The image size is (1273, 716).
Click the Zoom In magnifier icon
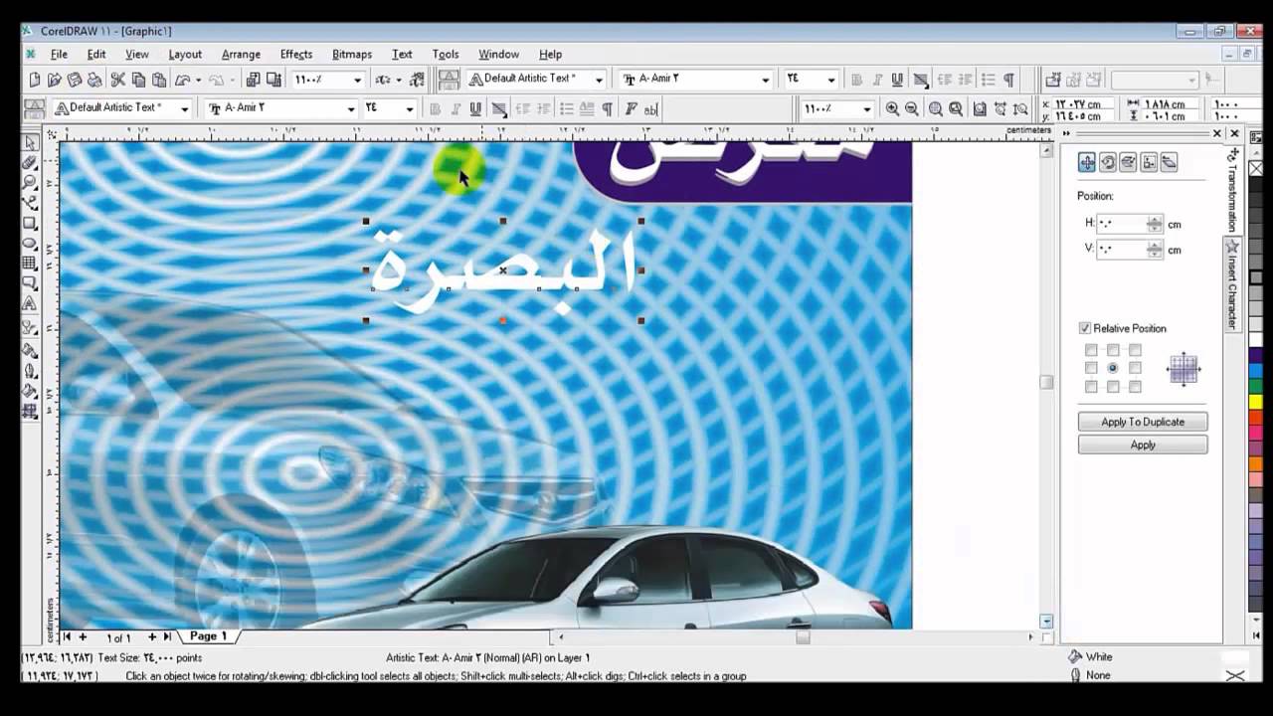coord(893,108)
